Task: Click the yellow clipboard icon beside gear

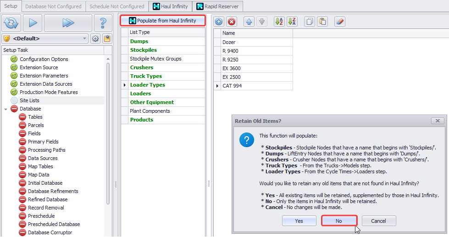Action: (107, 39)
